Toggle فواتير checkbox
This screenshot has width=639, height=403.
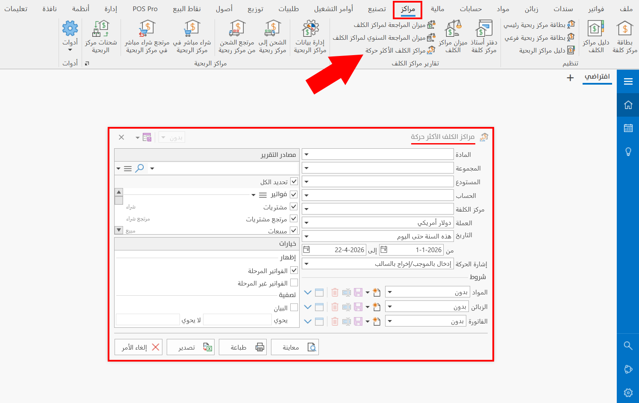coord(294,194)
